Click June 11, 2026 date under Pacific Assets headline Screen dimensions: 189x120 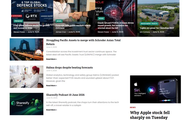click(51, 47)
